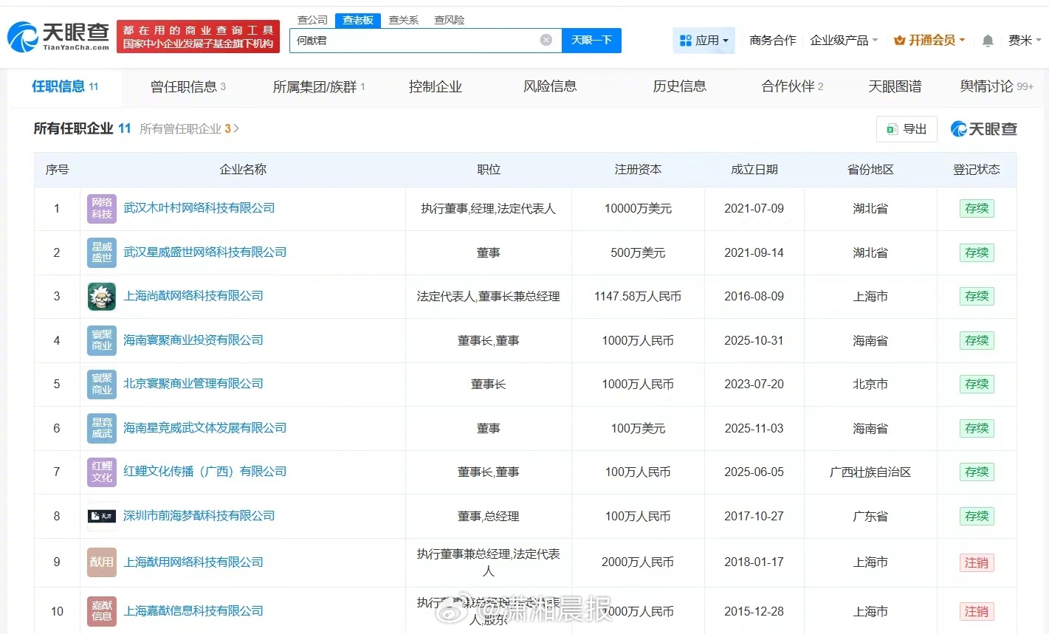Click the 2016-08-09 date cell
This screenshot has height=634, width=1049.
click(754, 297)
